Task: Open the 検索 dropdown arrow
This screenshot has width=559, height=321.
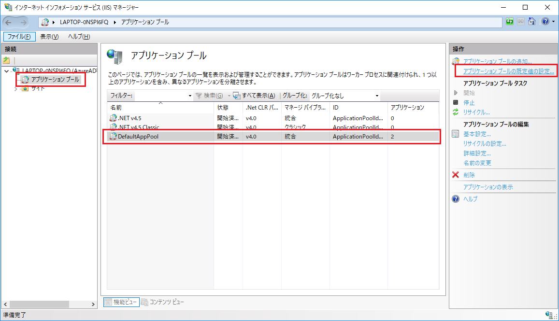Action: [x=229, y=96]
